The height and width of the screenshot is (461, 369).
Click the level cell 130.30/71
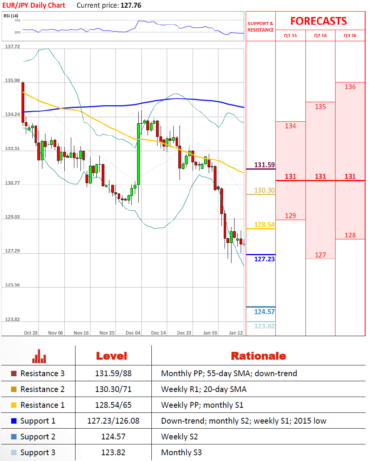tap(113, 389)
